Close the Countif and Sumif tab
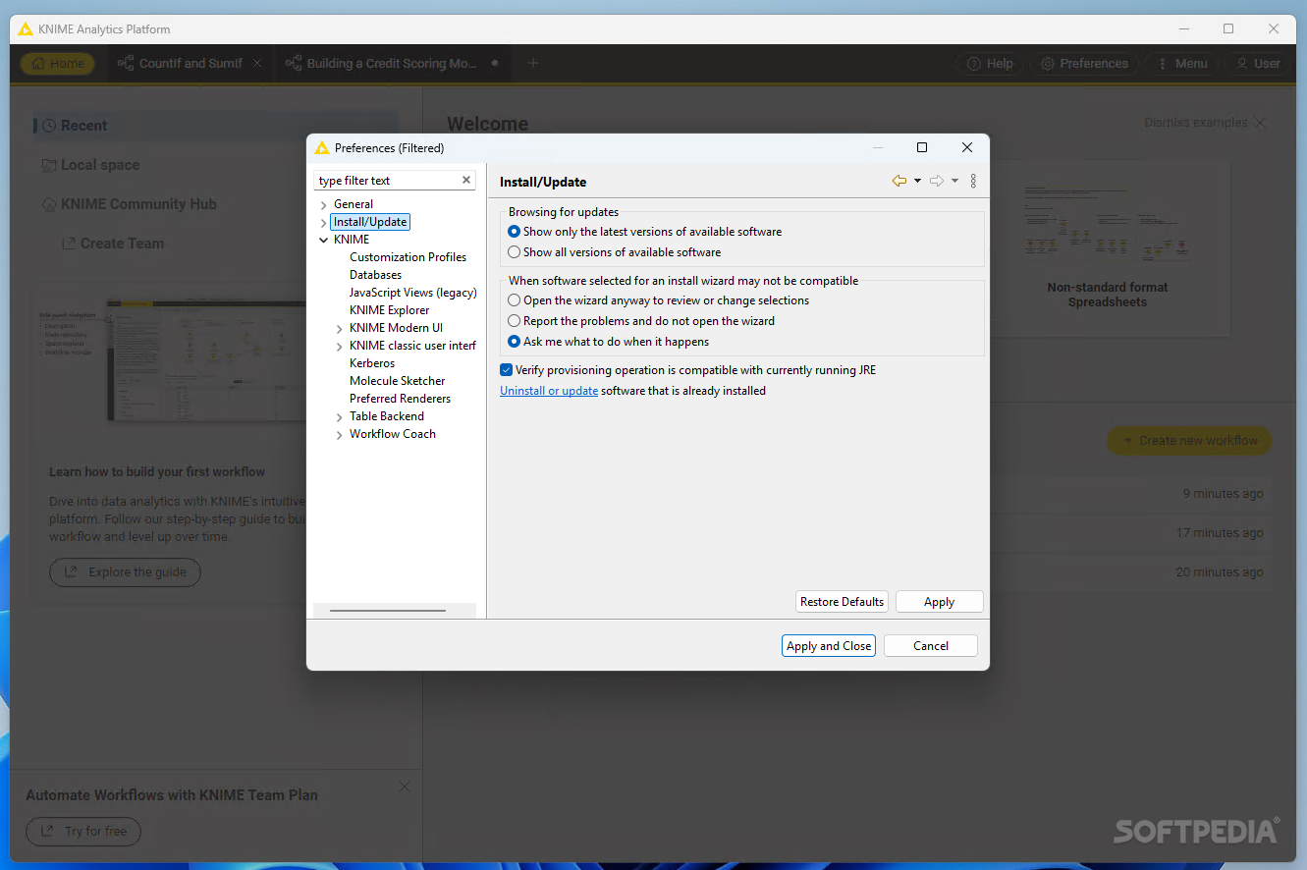 click(x=257, y=64)
